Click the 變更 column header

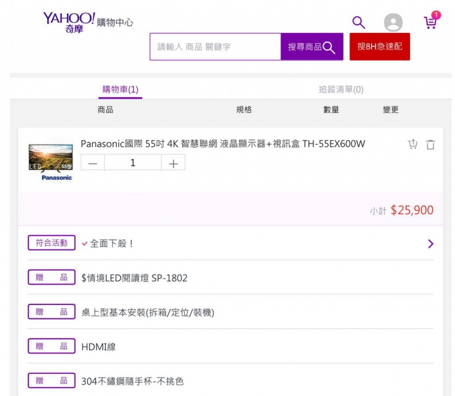391,110
